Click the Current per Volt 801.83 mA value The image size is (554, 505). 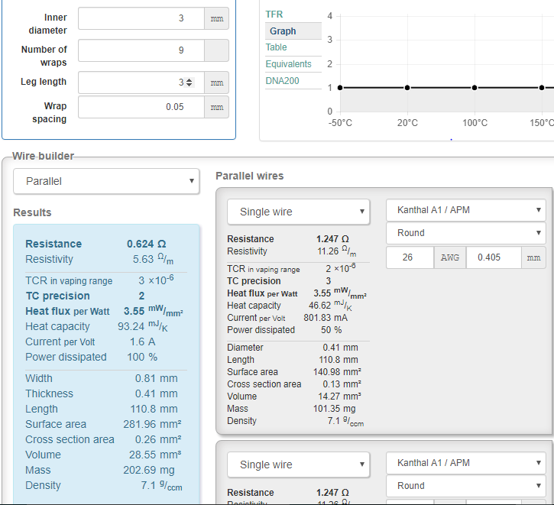point(326,318)
